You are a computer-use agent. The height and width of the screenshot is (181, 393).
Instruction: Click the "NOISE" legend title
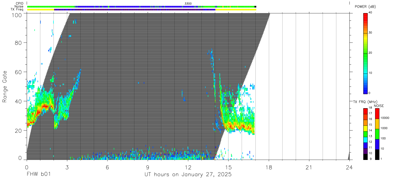click(x=379, y=106)
